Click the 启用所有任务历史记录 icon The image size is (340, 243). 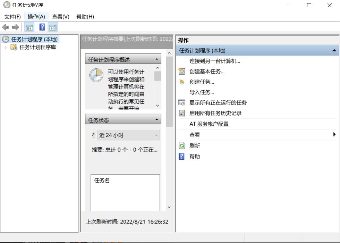pos(182,113)
